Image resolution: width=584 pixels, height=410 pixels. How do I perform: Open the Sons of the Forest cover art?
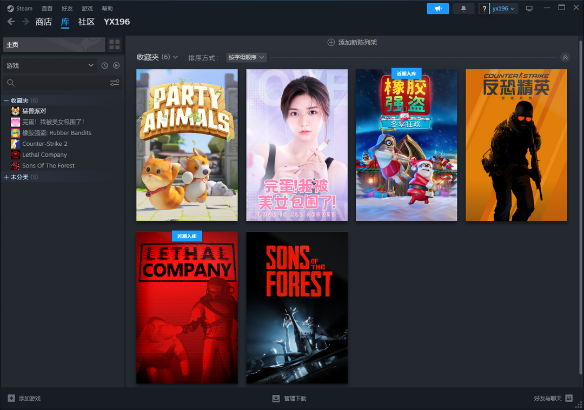(x=297, y=308)
